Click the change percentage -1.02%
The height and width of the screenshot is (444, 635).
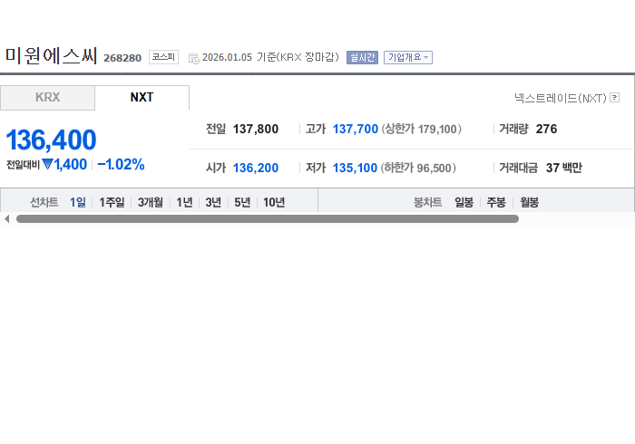coord(121,165)
